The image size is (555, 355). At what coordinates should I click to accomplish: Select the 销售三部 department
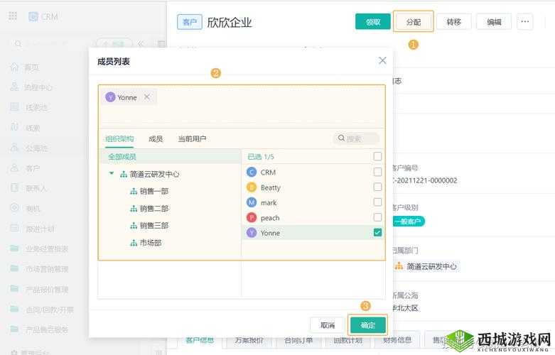point(154,226)
